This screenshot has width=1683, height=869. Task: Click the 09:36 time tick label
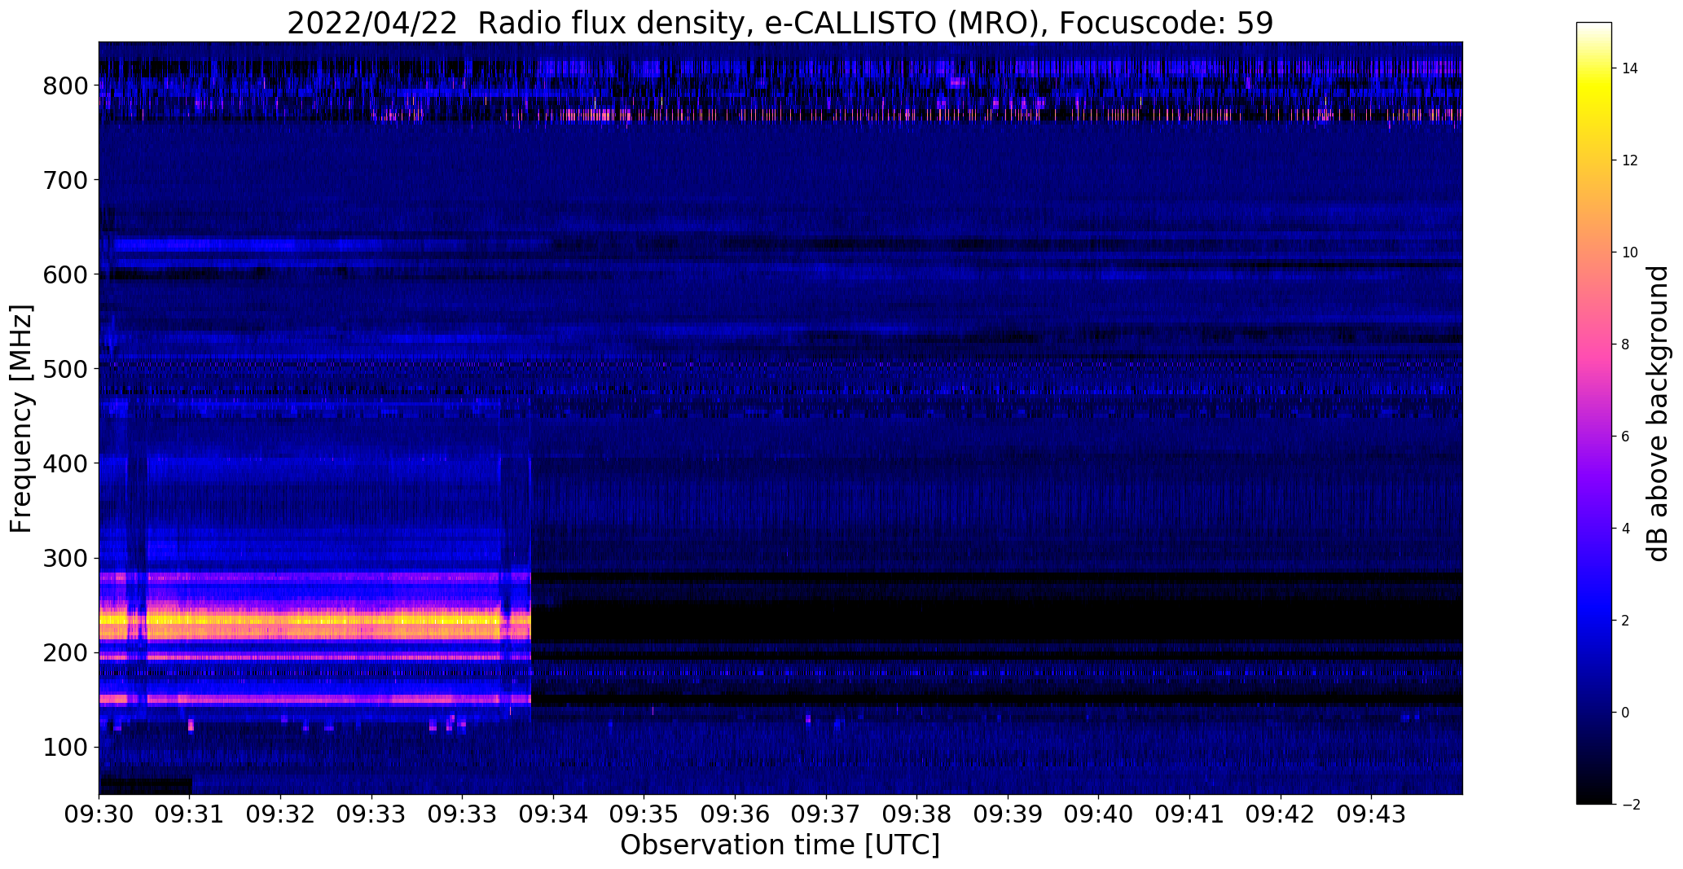736,815
